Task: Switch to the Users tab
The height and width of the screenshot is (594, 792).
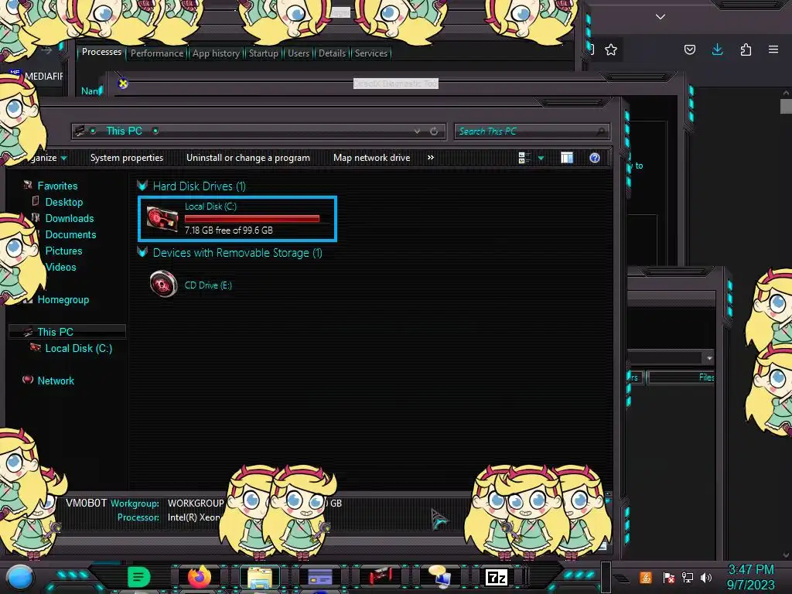Action: 299,53
